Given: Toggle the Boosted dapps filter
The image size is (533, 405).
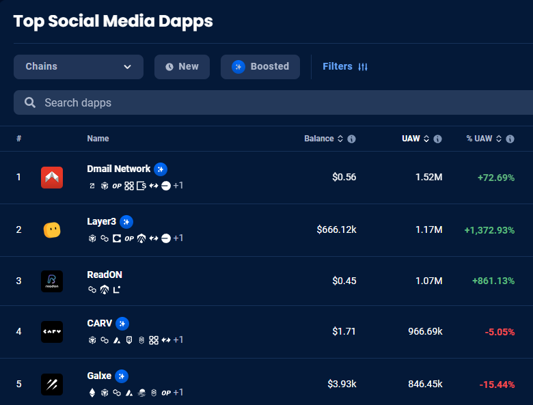Looking at the screenshot, I should 260,67.
